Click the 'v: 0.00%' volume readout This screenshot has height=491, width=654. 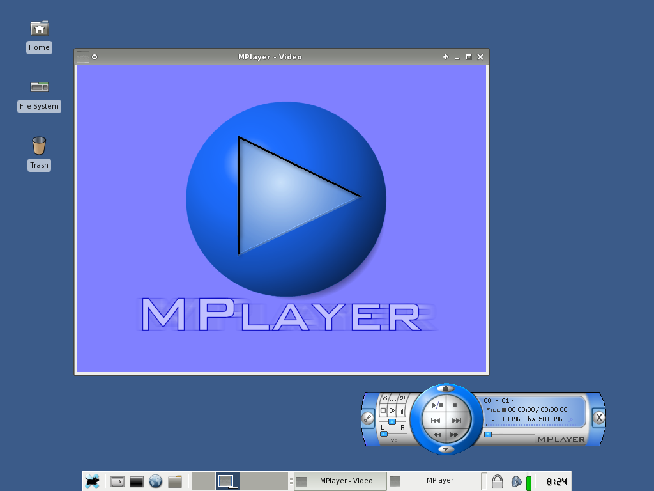click(x=506, y=419)
